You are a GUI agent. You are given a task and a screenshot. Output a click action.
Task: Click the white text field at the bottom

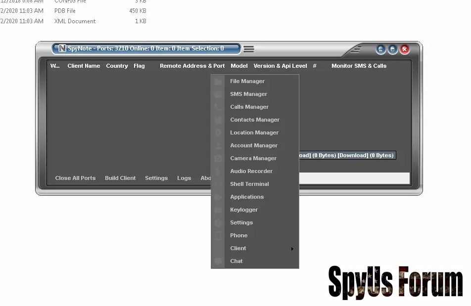tap(354, 178)
